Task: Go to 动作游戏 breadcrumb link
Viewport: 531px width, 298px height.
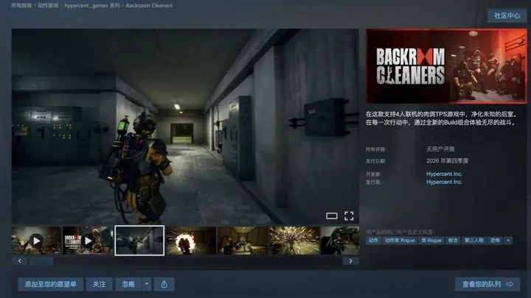Action: 48,5
